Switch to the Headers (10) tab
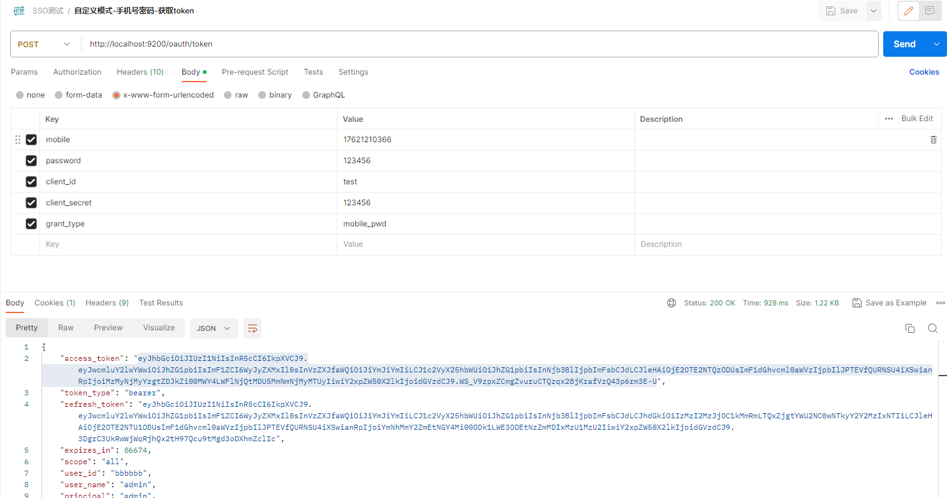Image resolution: width=947 pixels, height=498 pixels. 140,71
